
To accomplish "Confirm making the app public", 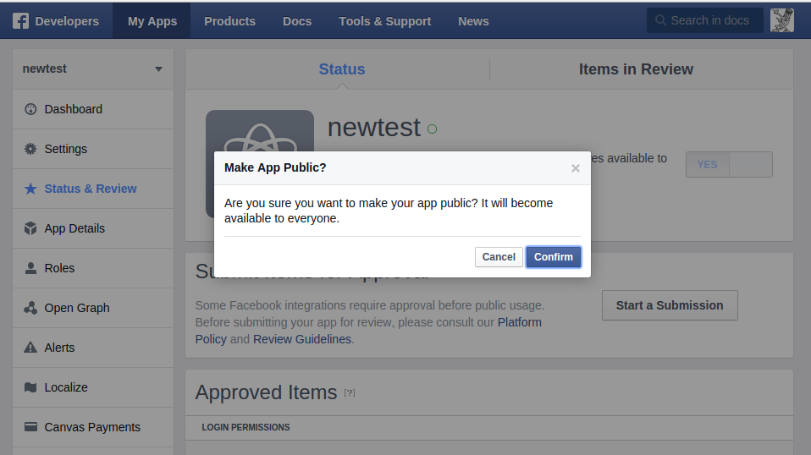I will pyautogui.click(x=554, y=257).
